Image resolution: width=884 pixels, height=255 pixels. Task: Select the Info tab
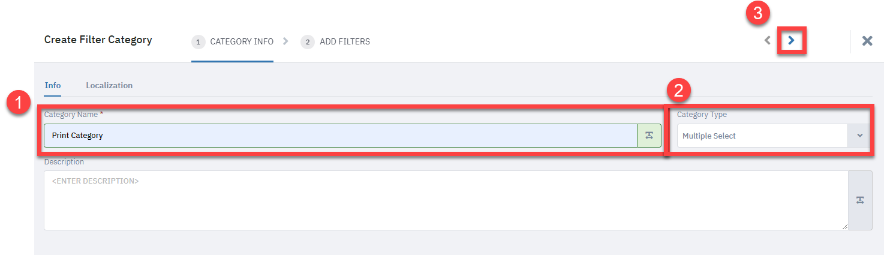53,85
